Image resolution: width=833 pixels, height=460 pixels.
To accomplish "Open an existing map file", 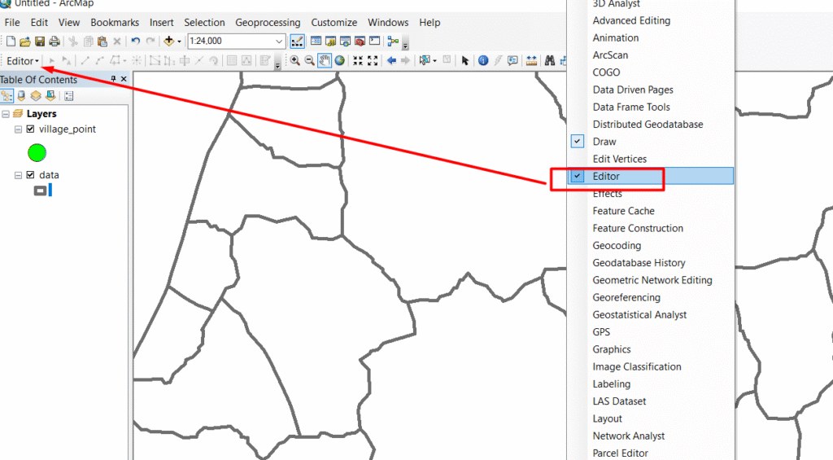I will [x=25, y=41].
